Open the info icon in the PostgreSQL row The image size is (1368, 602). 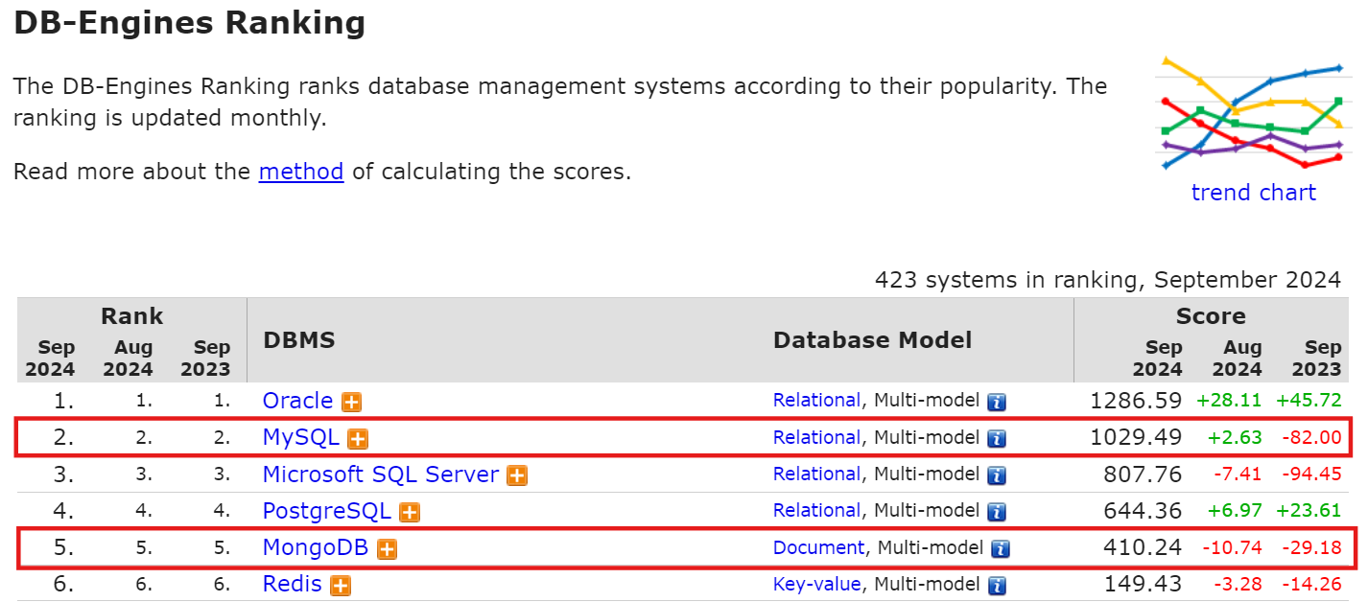coord(997,512)
